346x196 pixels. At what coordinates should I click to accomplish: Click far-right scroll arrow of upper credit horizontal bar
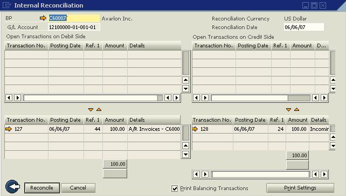tap(324, 97)
